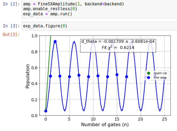
Task: Click the FineSXAmplitude constructor line
Action: coord(74,4)
